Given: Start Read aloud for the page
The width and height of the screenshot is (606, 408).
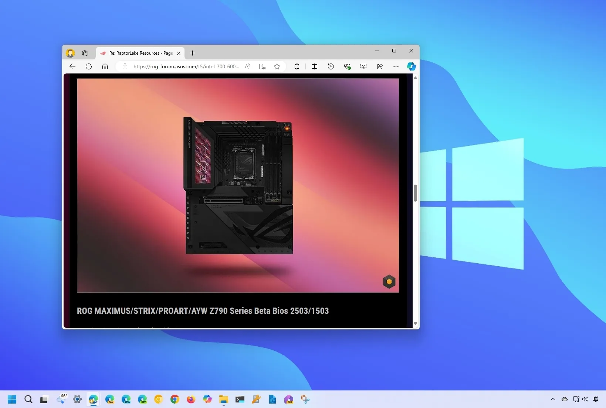Looking at the screenshot, I should [247, 66].
